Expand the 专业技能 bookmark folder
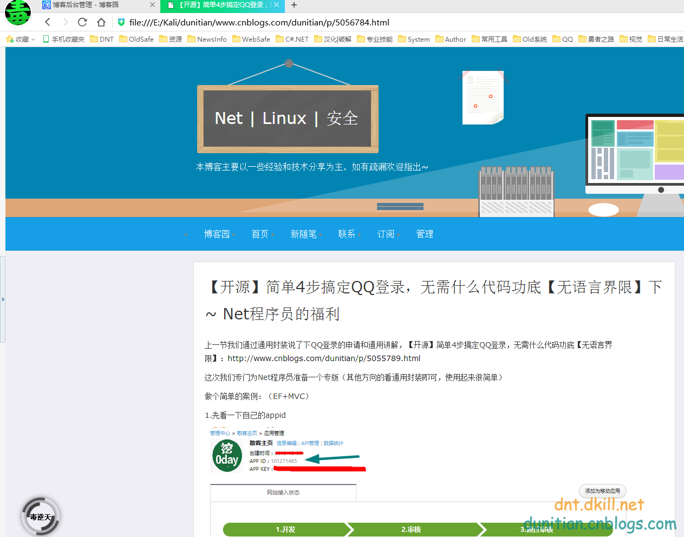 pos(375,39)
